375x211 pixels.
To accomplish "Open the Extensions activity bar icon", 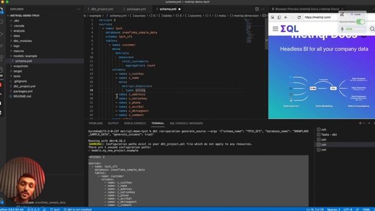I will 1,57.
